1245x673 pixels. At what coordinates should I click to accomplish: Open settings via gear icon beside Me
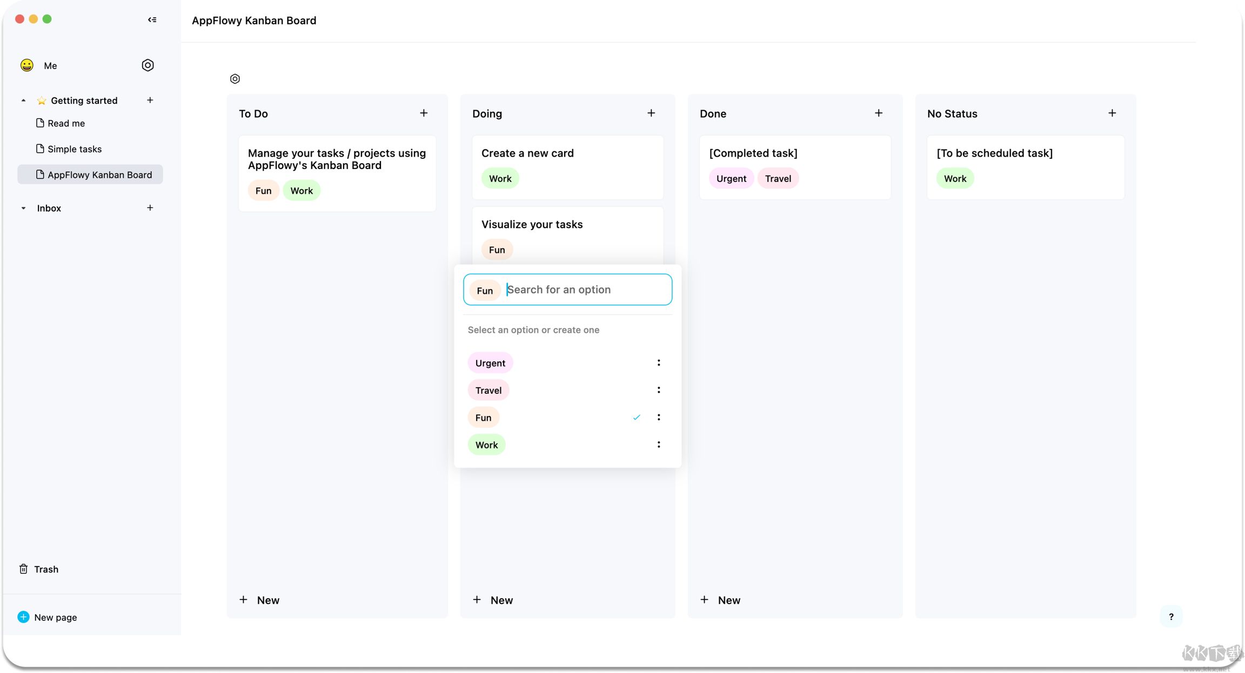pos(148,65)
